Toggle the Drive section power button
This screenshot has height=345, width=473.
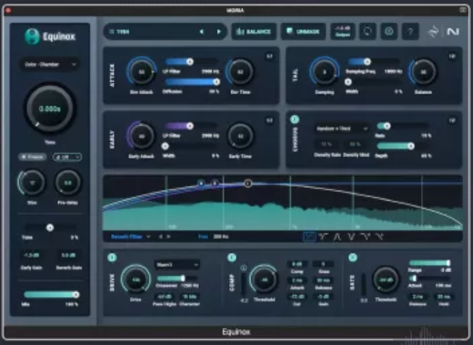pyautogui.click(x=112, y=257)
